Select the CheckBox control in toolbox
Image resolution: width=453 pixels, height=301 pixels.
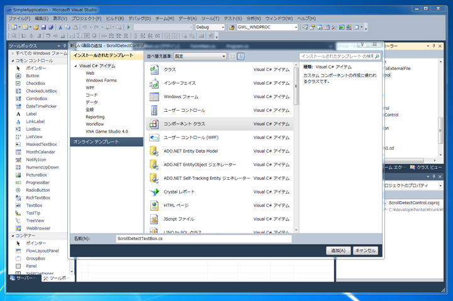tap(36, 84)
